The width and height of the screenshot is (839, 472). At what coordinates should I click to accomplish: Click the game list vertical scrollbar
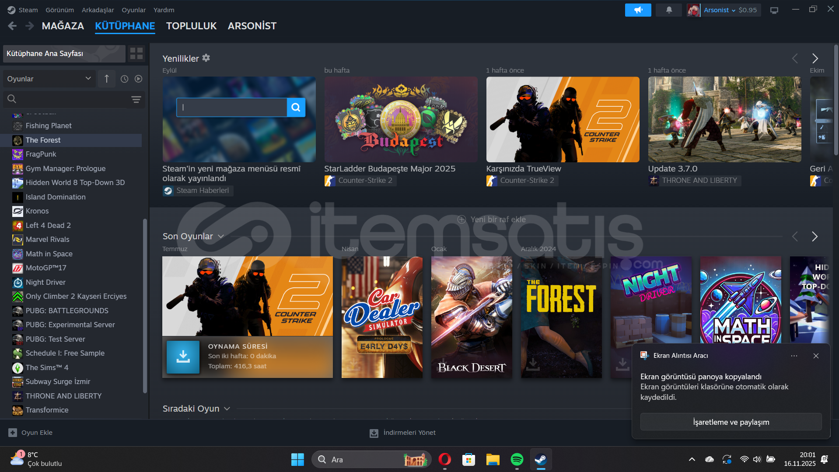click(145, 306)
